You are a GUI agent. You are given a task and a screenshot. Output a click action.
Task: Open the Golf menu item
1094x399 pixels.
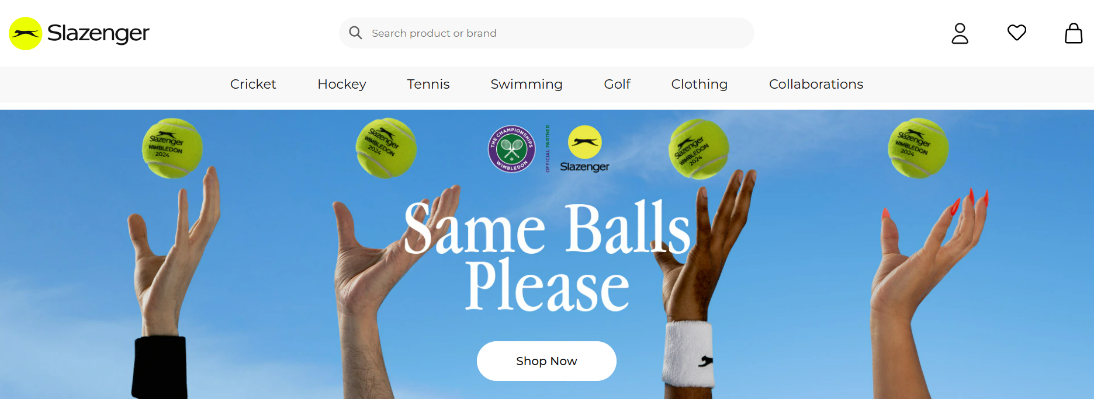(617, 84)
